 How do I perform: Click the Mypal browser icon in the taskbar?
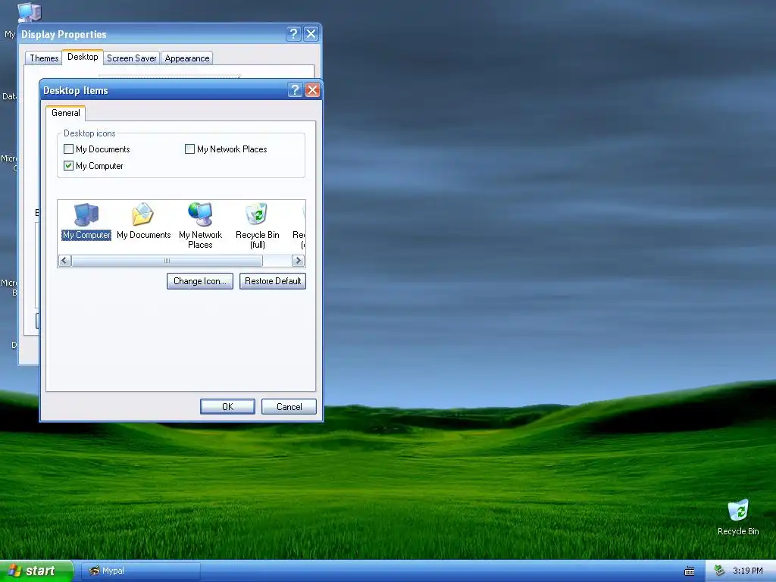click(x=94, y=571)
